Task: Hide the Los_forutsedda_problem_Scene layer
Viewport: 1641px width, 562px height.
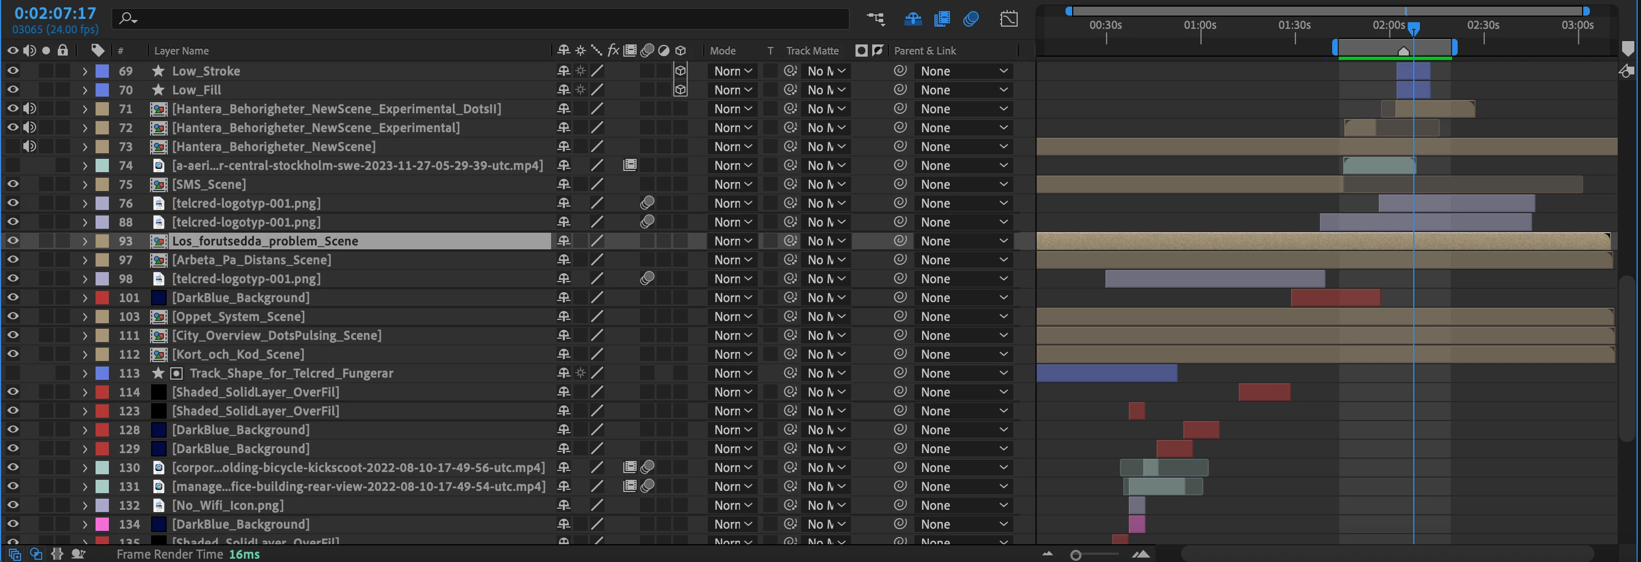Action: (x=13, y=240)
